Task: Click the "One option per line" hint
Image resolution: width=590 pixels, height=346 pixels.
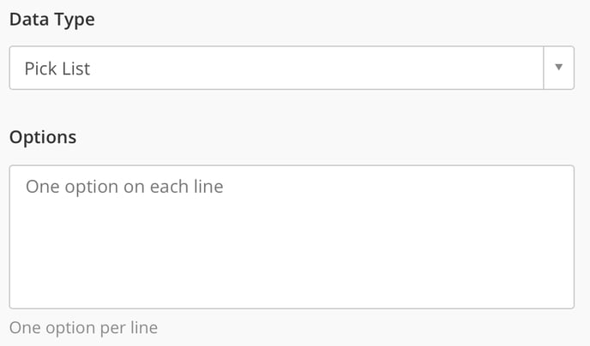Action: [x=83, y=327]
